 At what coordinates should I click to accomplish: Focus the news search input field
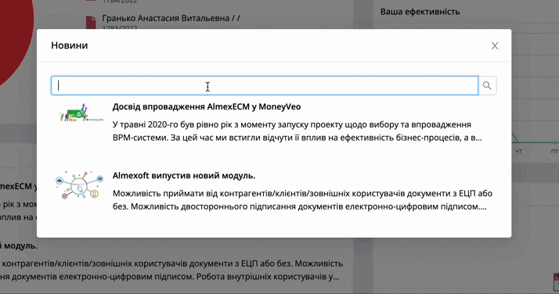(265, 85)
